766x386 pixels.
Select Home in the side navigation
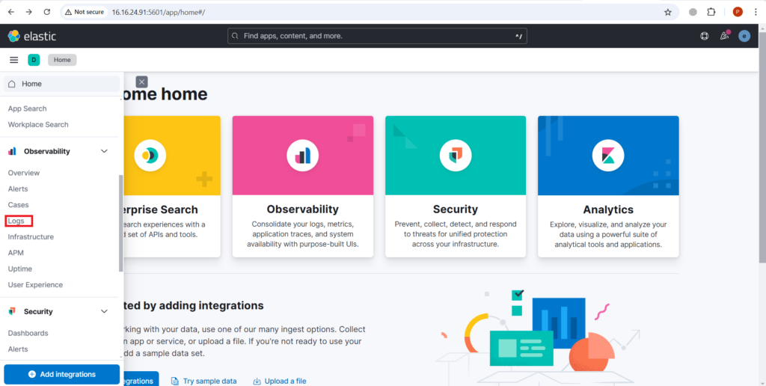tap(61, 84)
